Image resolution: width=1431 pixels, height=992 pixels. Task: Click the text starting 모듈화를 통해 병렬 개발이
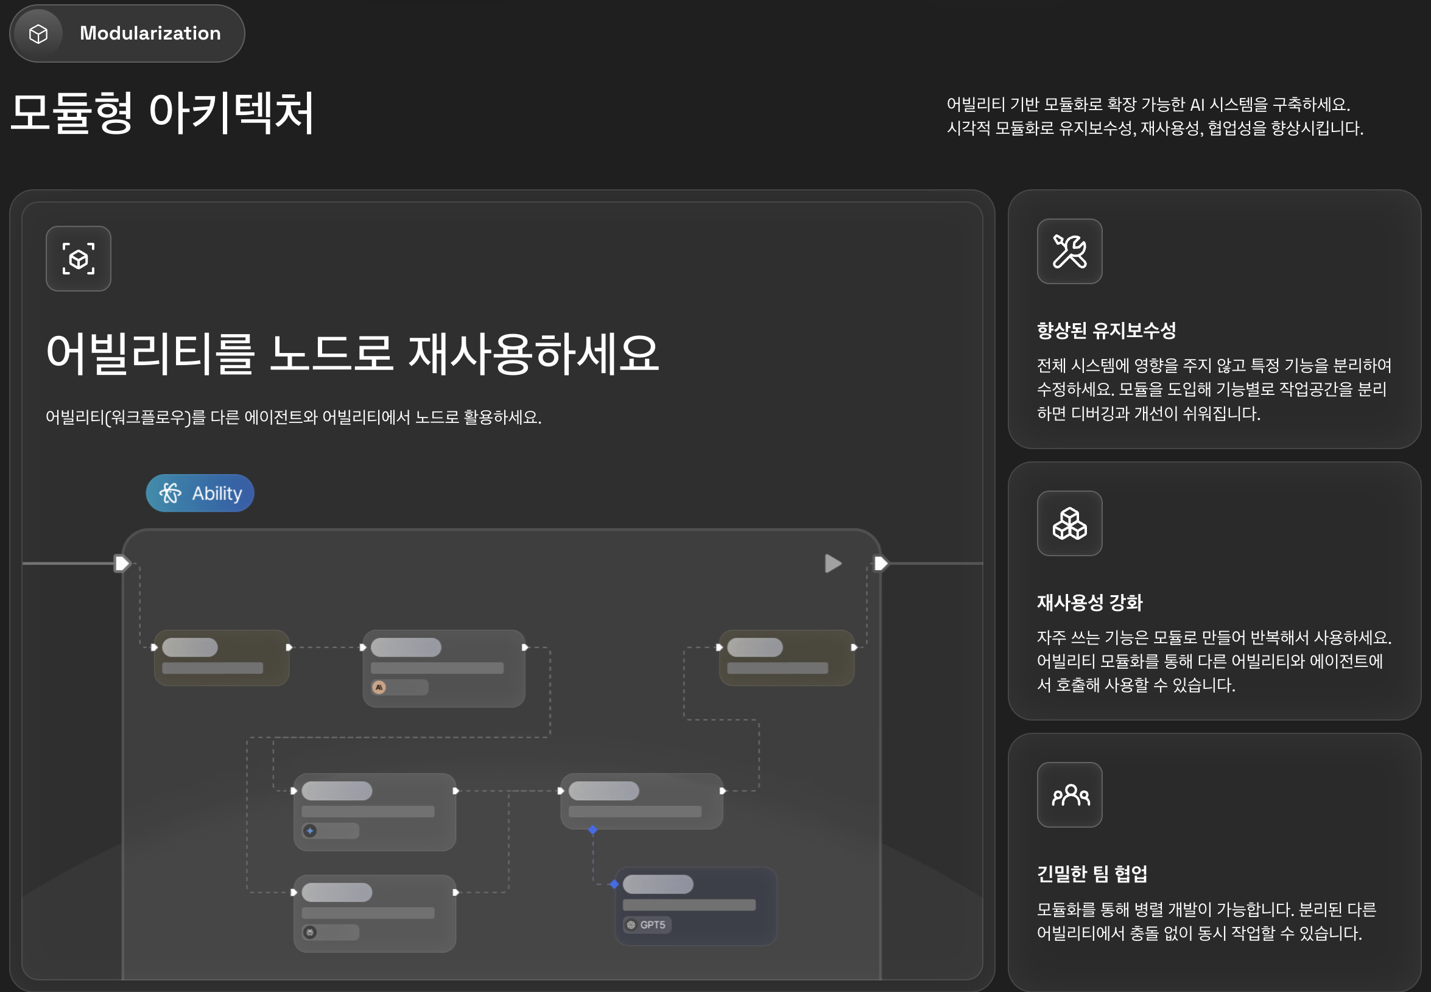point(1206,921)
